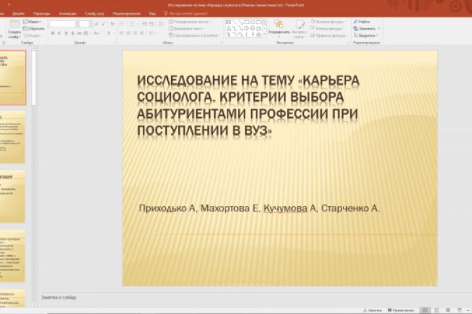Select the third slide thumbnail
This screenshot has width=472, height=314.
pos(12,196)
